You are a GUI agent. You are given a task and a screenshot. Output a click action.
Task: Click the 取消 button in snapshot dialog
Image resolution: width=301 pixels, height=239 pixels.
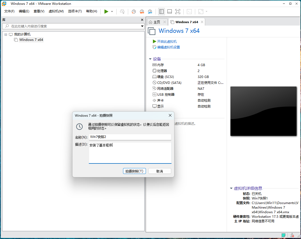click(x=160, y=171)
